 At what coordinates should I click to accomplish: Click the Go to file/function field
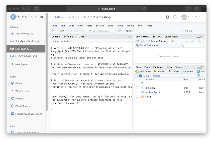101,31
